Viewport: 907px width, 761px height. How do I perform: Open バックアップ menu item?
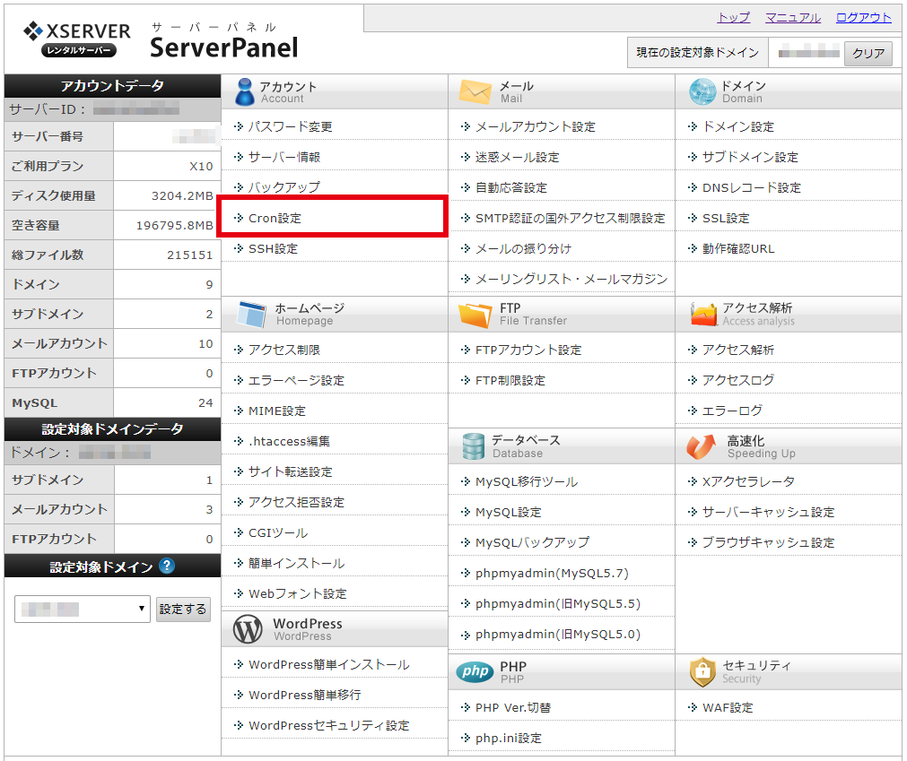tap(284, 187)
